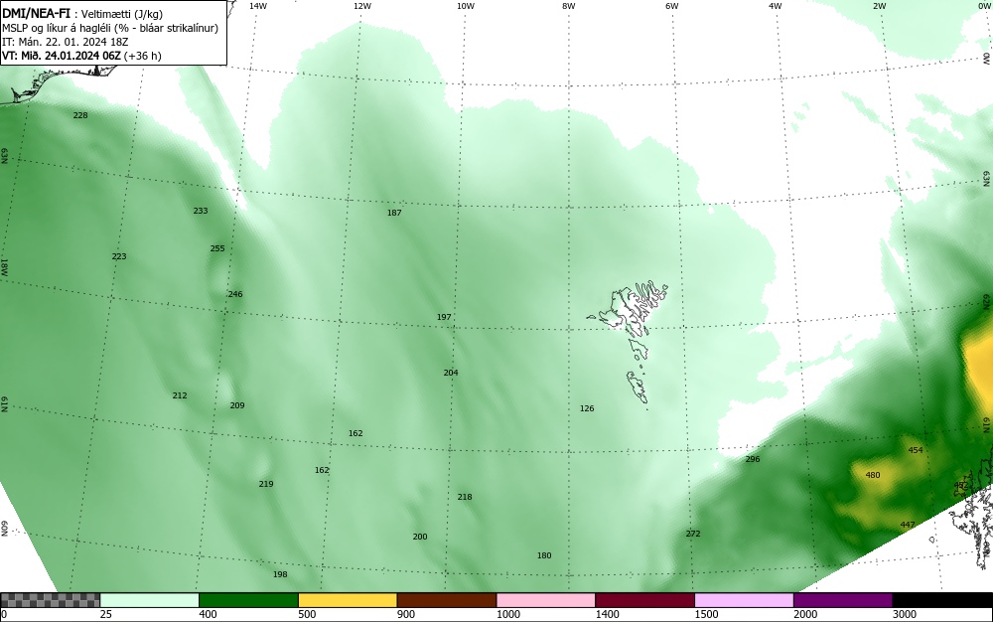
Task: Click the 'IT: Mán. 22. 01. 2024 18Z' line
Action: tap(65, 42)
